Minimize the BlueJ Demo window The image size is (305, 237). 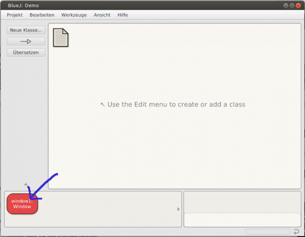coord(285,6)
